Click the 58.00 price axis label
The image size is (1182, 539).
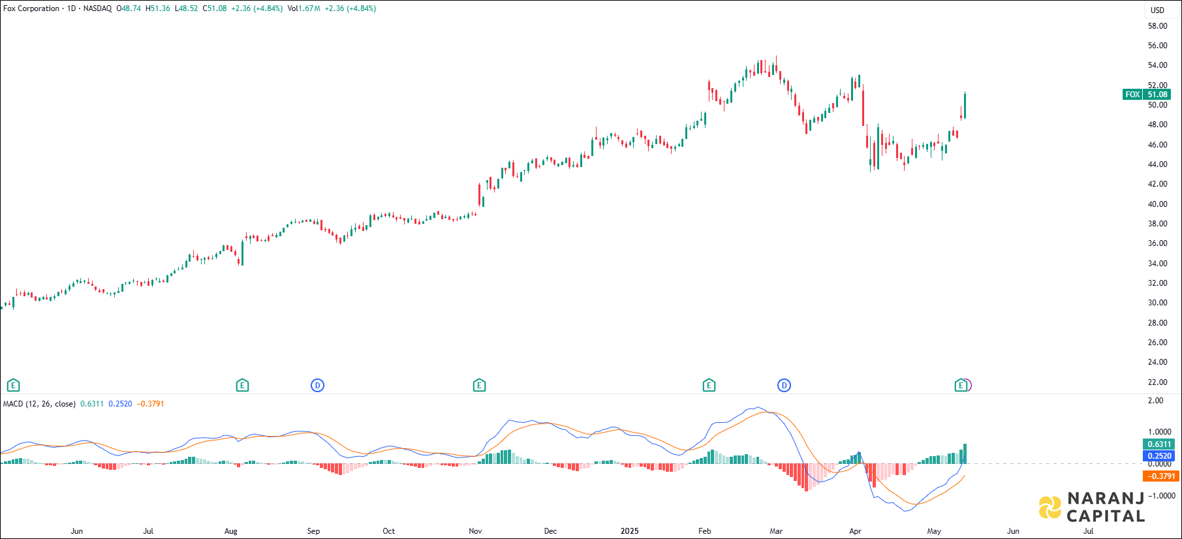1157,26
